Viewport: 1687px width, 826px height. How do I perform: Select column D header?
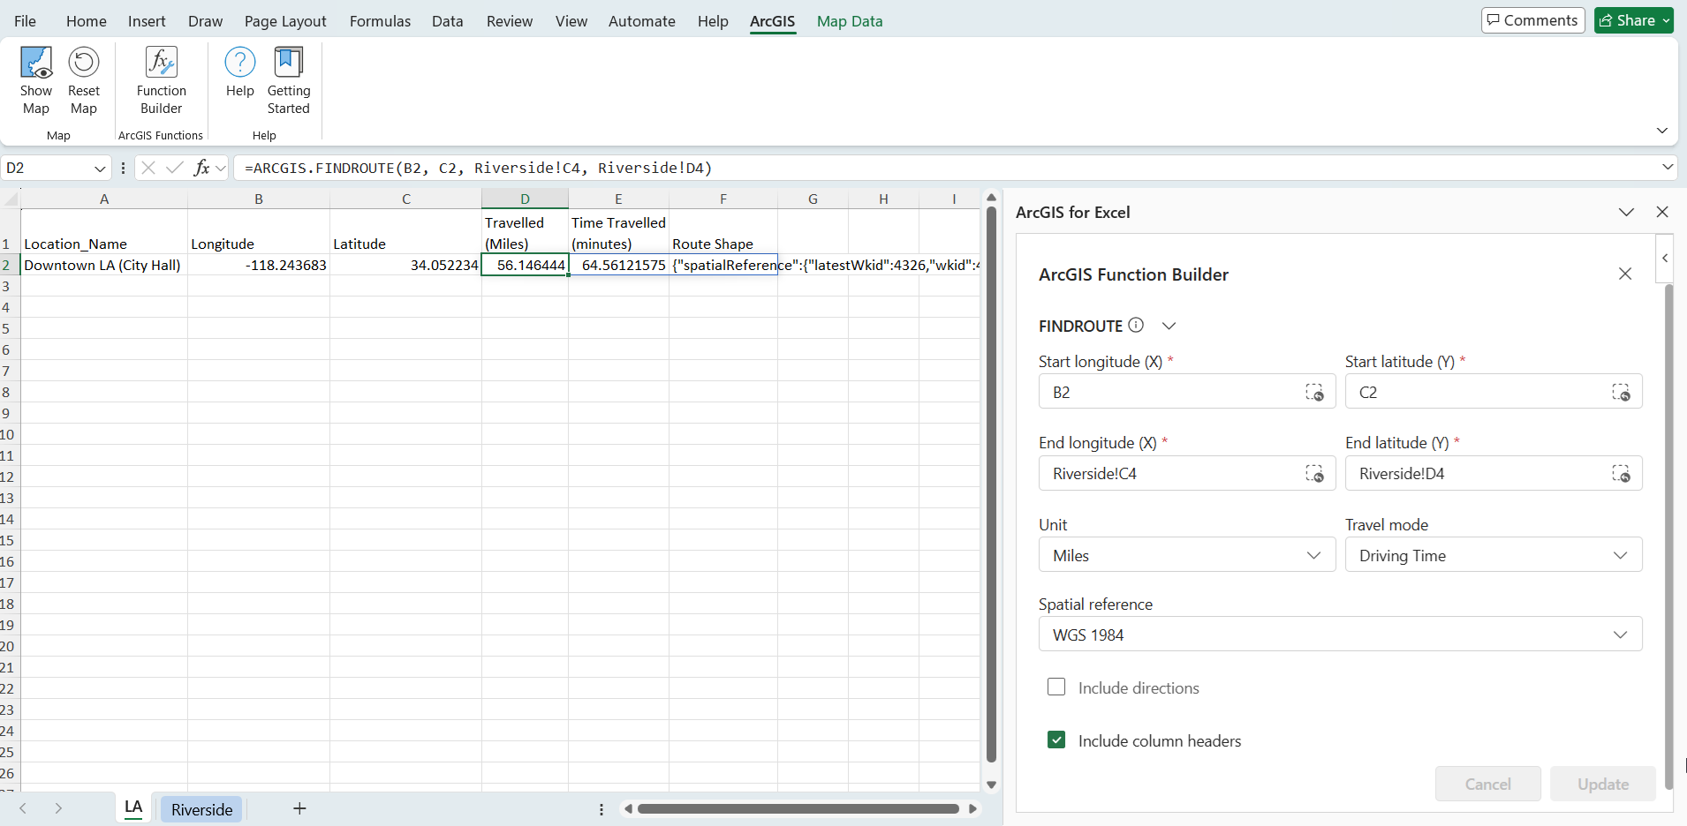coord(525,199)
